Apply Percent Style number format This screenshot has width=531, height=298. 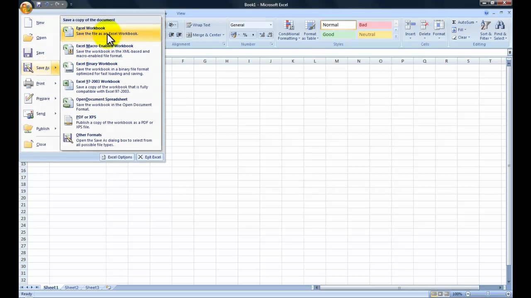[x=245, y=35]
